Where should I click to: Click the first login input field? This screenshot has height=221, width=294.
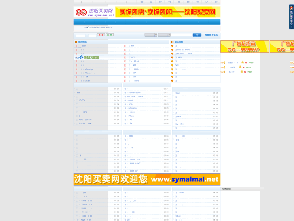pos(80,36)
